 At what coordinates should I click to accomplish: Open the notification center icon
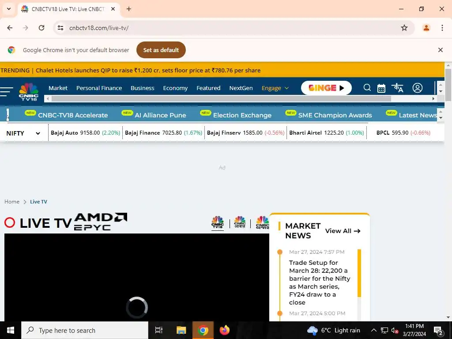click(x=438, y=331)
